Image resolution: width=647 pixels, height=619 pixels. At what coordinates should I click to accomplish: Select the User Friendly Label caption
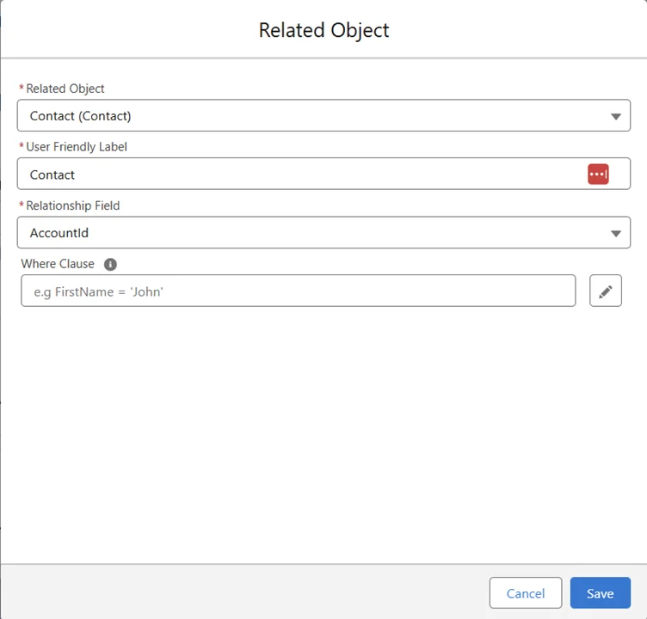(x=77, y=147)
